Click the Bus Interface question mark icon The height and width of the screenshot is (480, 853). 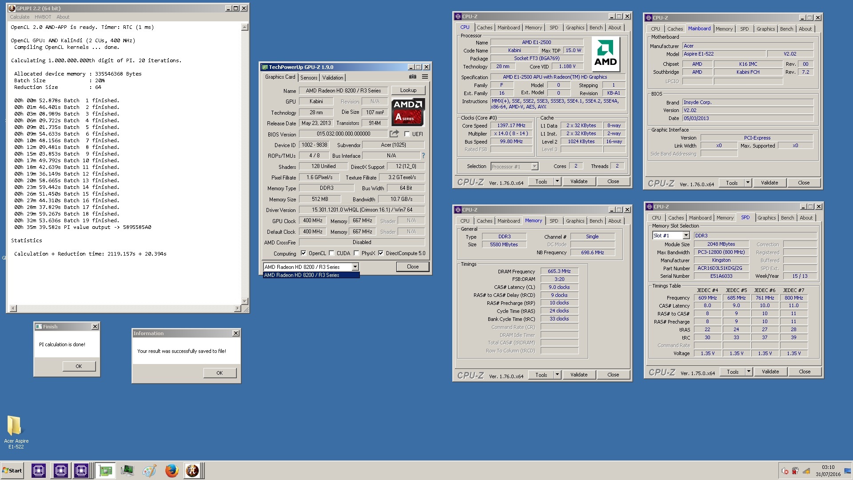(x=423, y=156)
